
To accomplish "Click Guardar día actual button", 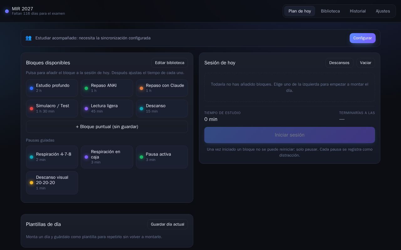I will point(168,224).
